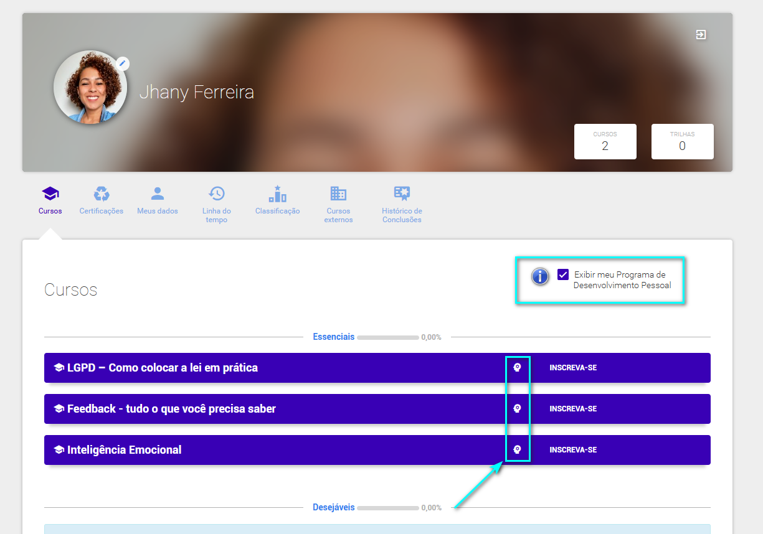Click the Essenciais progress bar
Screen dimensions: 763x534
(x=388, y=337)
